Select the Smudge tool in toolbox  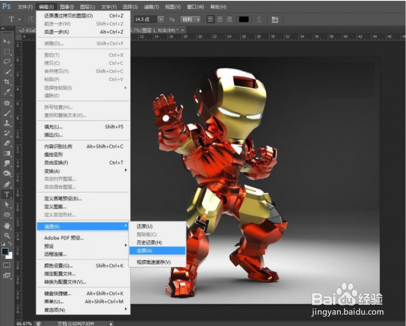(7, 163)
